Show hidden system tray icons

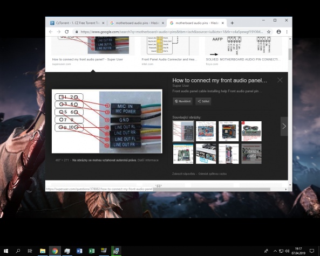275,251
